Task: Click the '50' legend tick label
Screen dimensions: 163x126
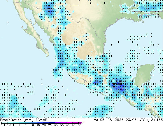Action: click(80, 125)
